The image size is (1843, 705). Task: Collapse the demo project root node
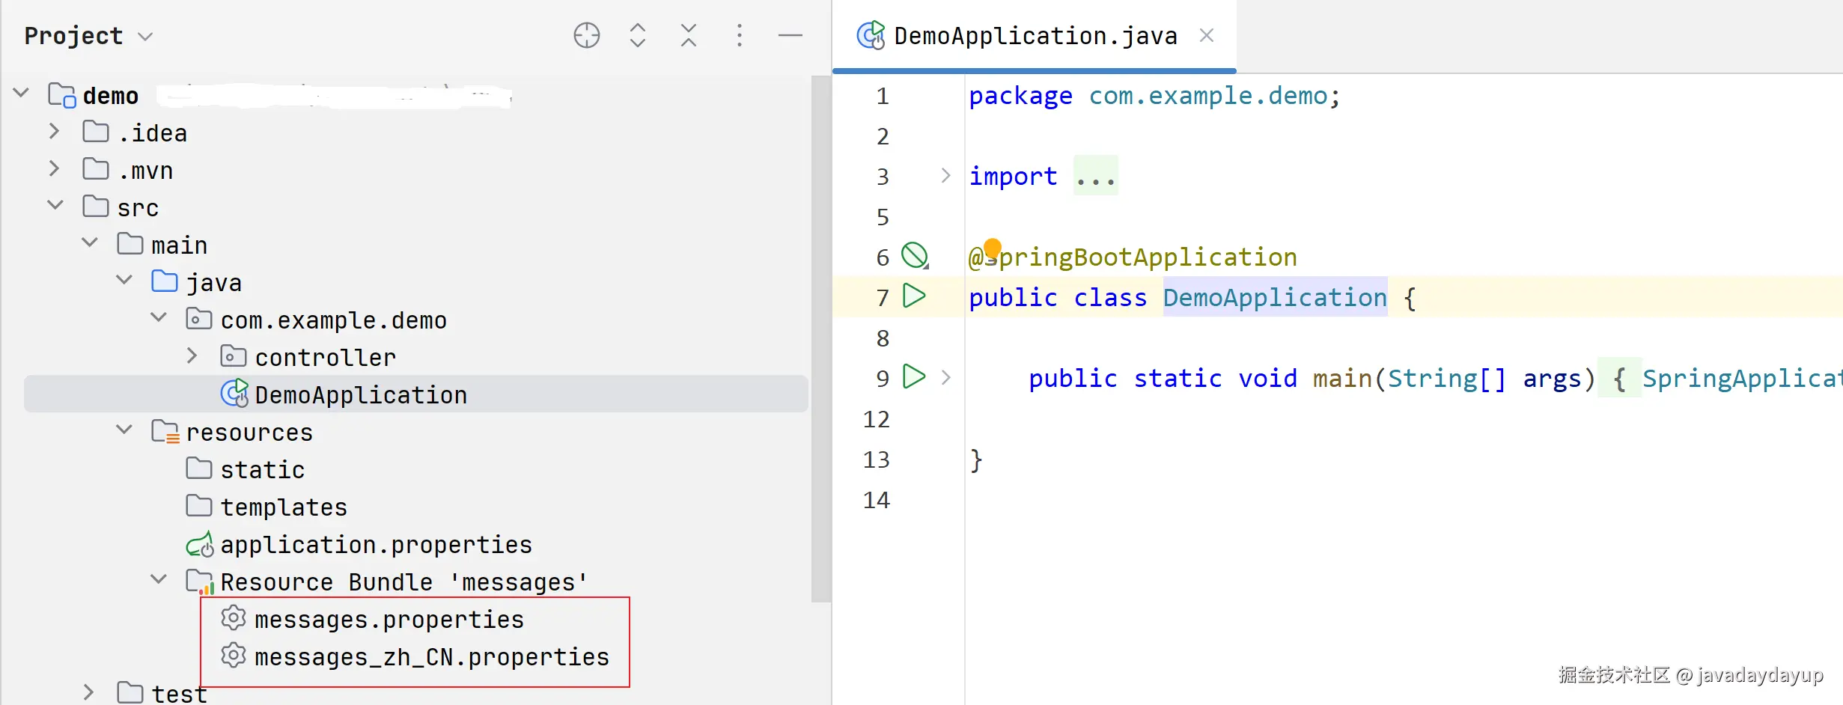tap(21, 93)
